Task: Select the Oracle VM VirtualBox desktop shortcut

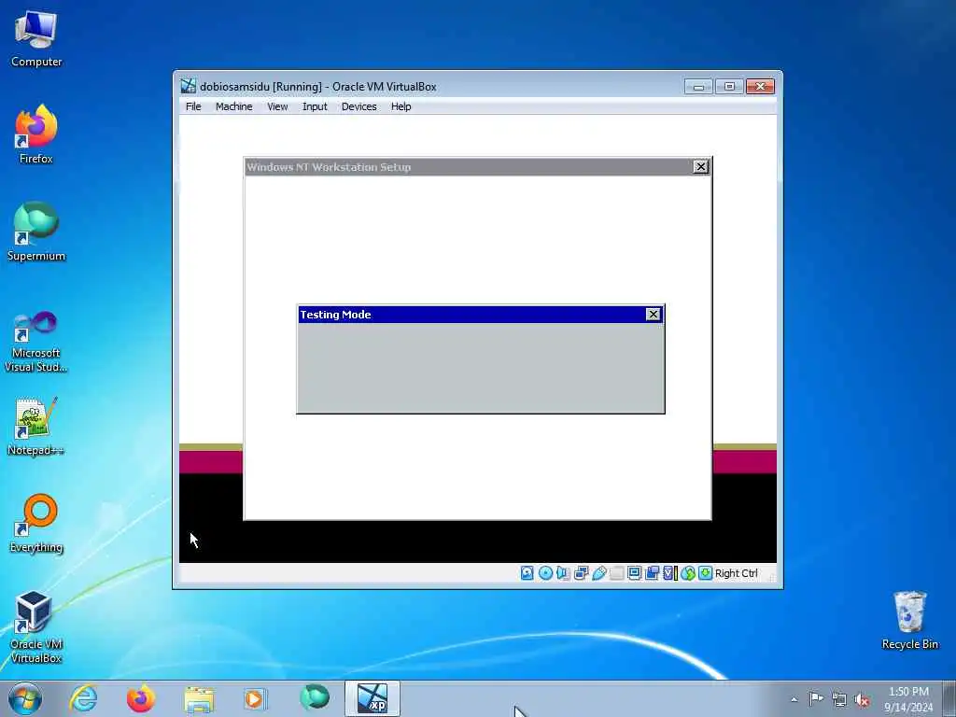Action: pyautogui.click(x=36, y=626)
